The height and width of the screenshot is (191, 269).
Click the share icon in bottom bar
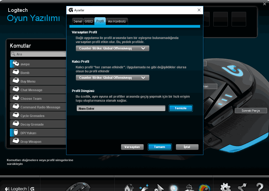click(x=242, y=187)
